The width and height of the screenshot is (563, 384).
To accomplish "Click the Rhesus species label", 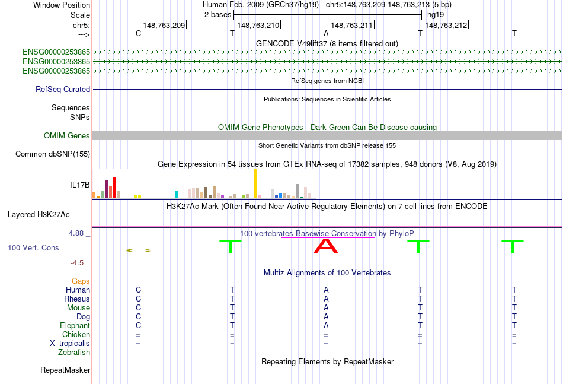I will coord(77,299).
